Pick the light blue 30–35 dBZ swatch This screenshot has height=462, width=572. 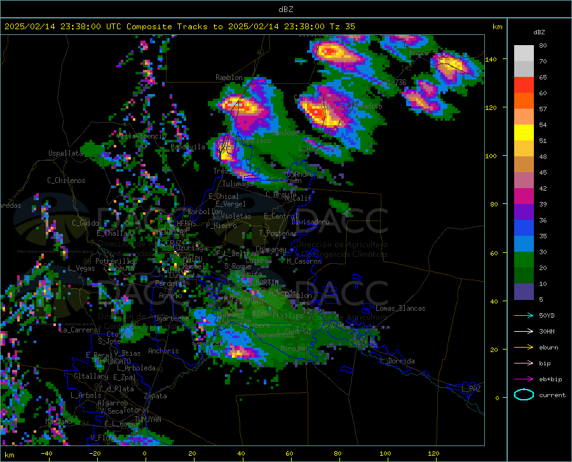(x=524, y=244)
